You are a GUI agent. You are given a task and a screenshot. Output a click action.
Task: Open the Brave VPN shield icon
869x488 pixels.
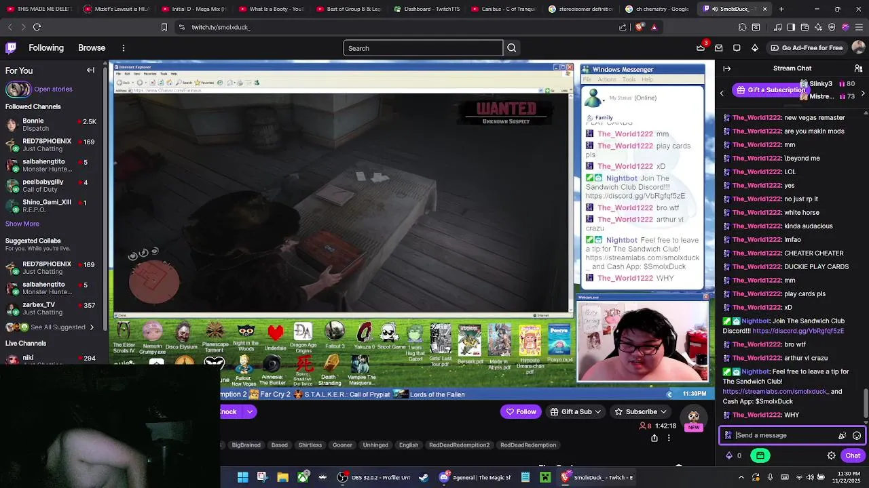tap(832, 27)
